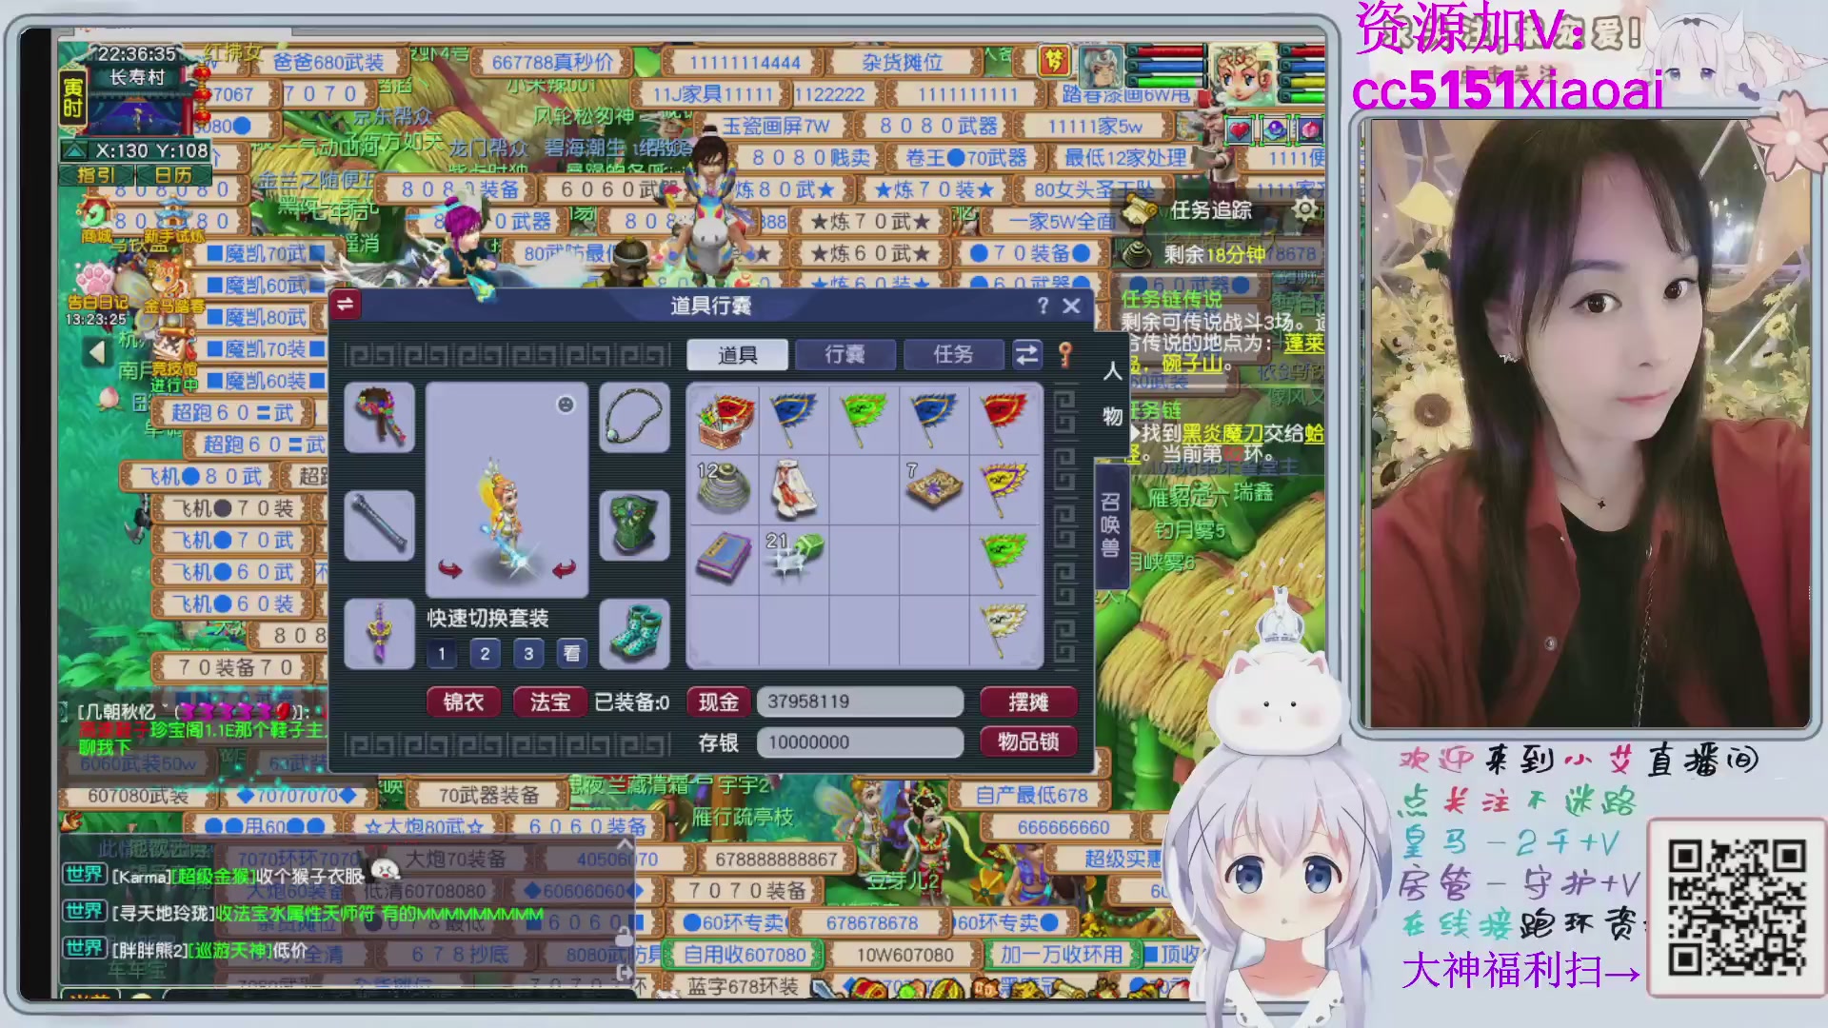Click the golden key lock icon
1828x1028 pixels.
click(1066, 355)
